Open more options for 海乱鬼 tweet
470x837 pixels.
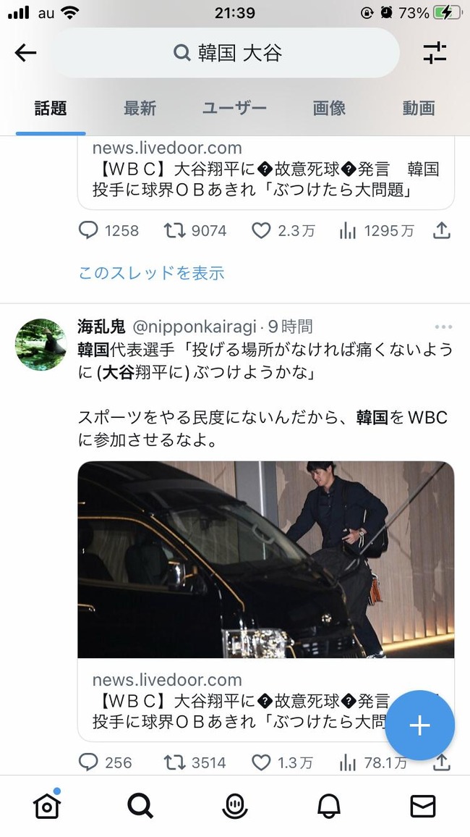[443, 327]
